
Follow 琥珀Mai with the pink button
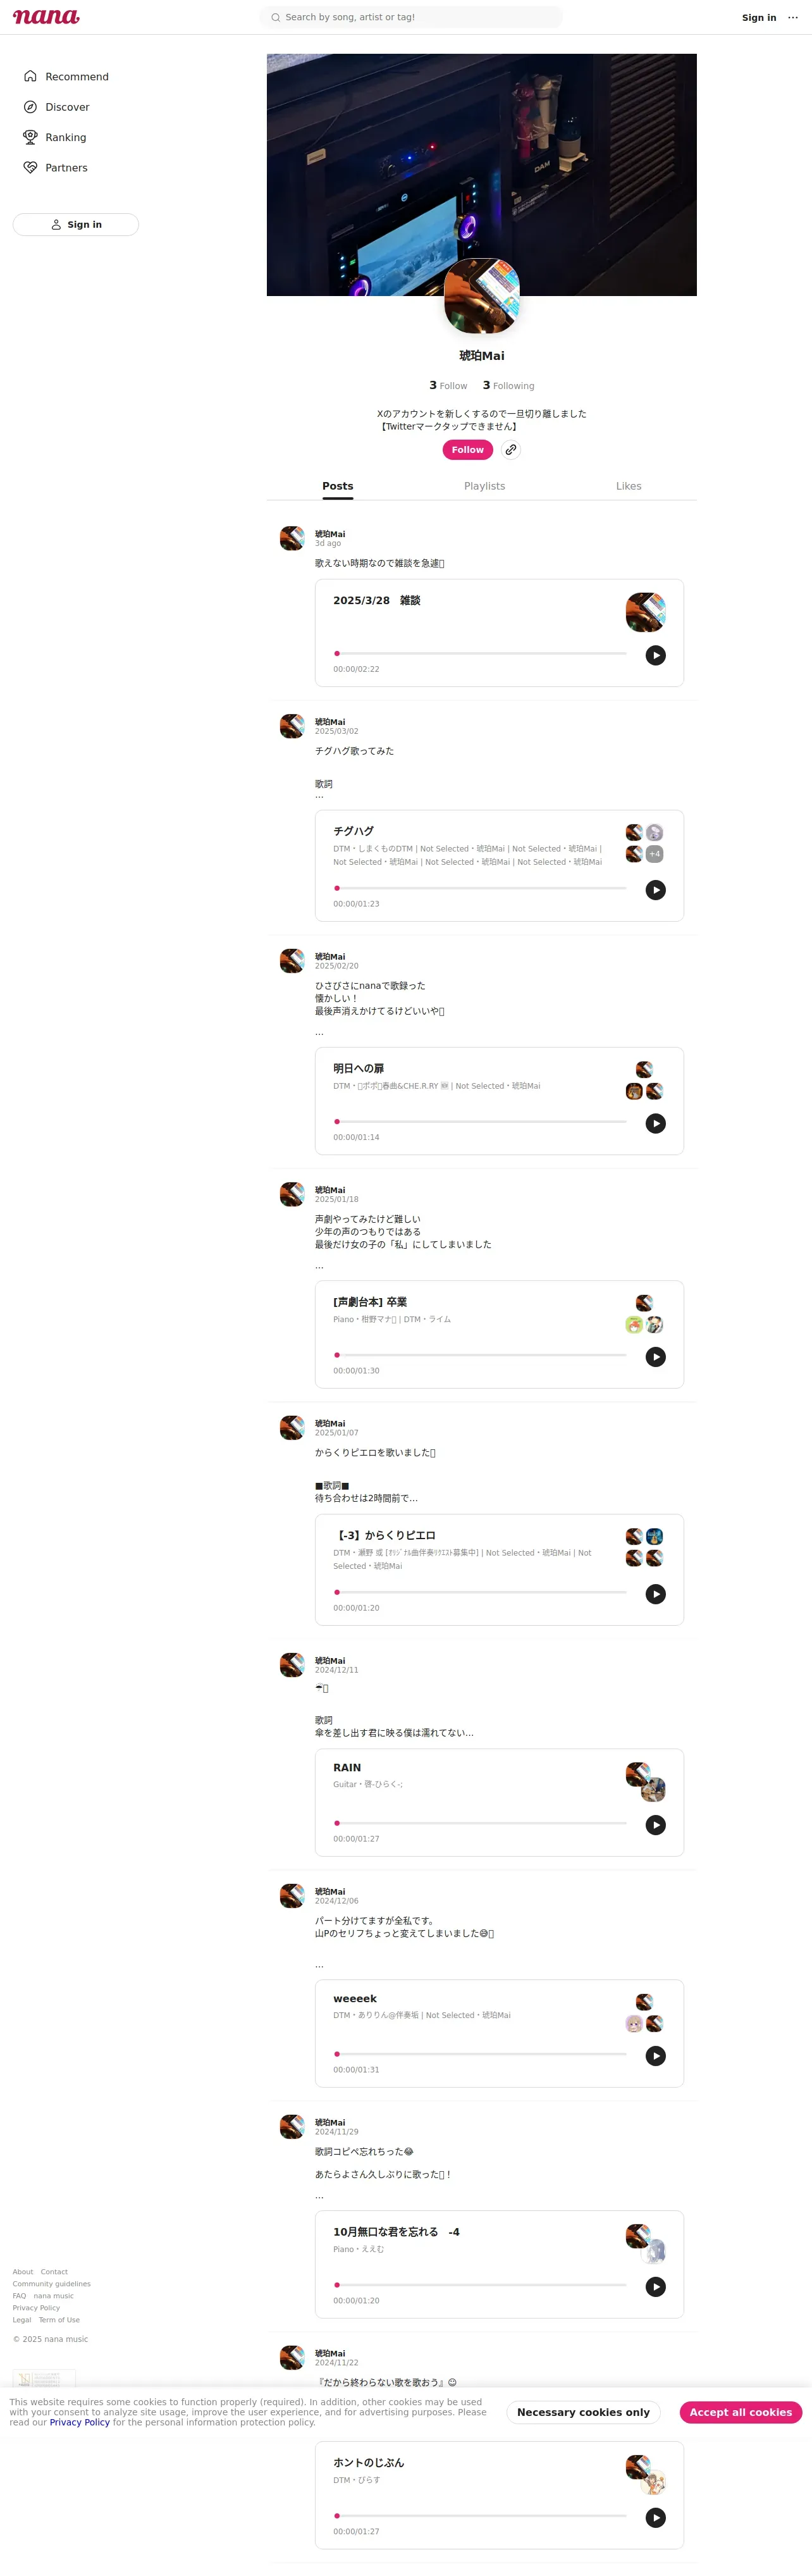(468, 450)
